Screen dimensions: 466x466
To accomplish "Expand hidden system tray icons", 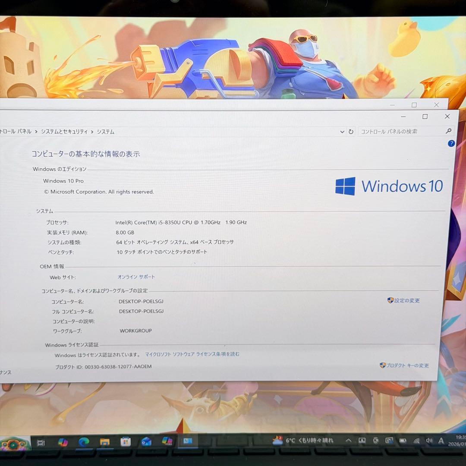I will coord(348,440).
